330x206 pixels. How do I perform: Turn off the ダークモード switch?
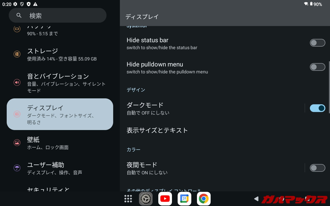(x=317, y=108)
